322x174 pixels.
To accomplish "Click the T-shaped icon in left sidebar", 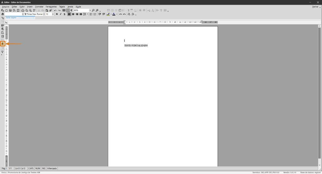I will [x=3, y=52].
